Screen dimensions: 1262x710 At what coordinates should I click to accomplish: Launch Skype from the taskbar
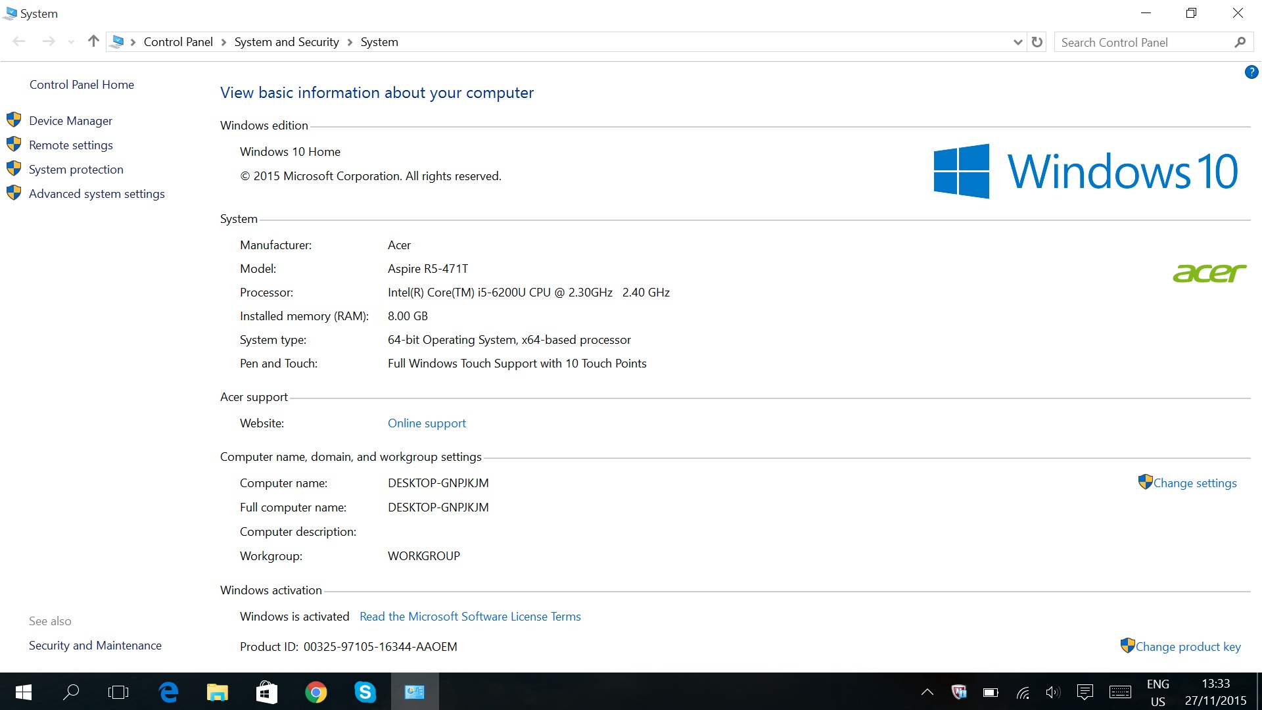(365, 692)
